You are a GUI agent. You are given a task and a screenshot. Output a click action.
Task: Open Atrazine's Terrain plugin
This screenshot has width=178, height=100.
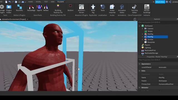click(x=81, y=9)
